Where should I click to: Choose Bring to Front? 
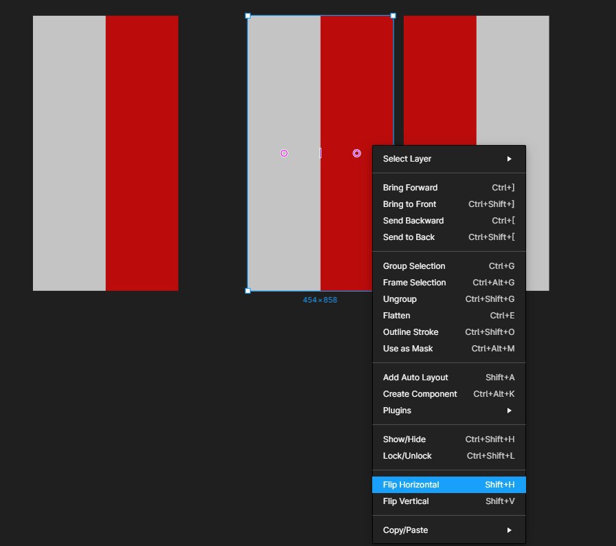448,204
